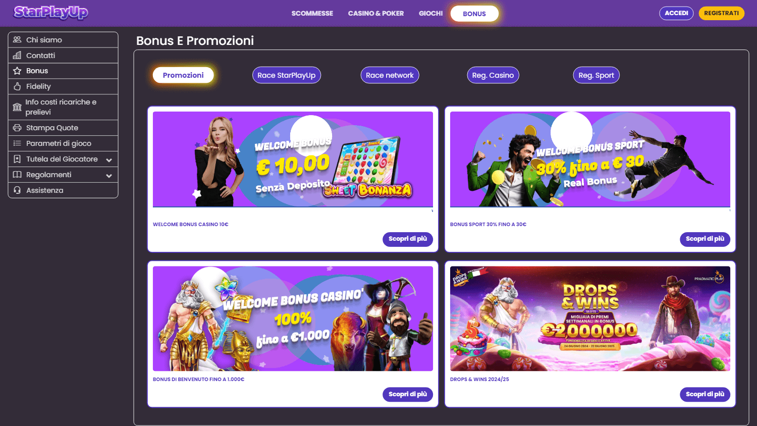757x426 pixels.
Task: Open the Welcome Bonus Sweet Bonanza banner
Action: tap(293, 159)
